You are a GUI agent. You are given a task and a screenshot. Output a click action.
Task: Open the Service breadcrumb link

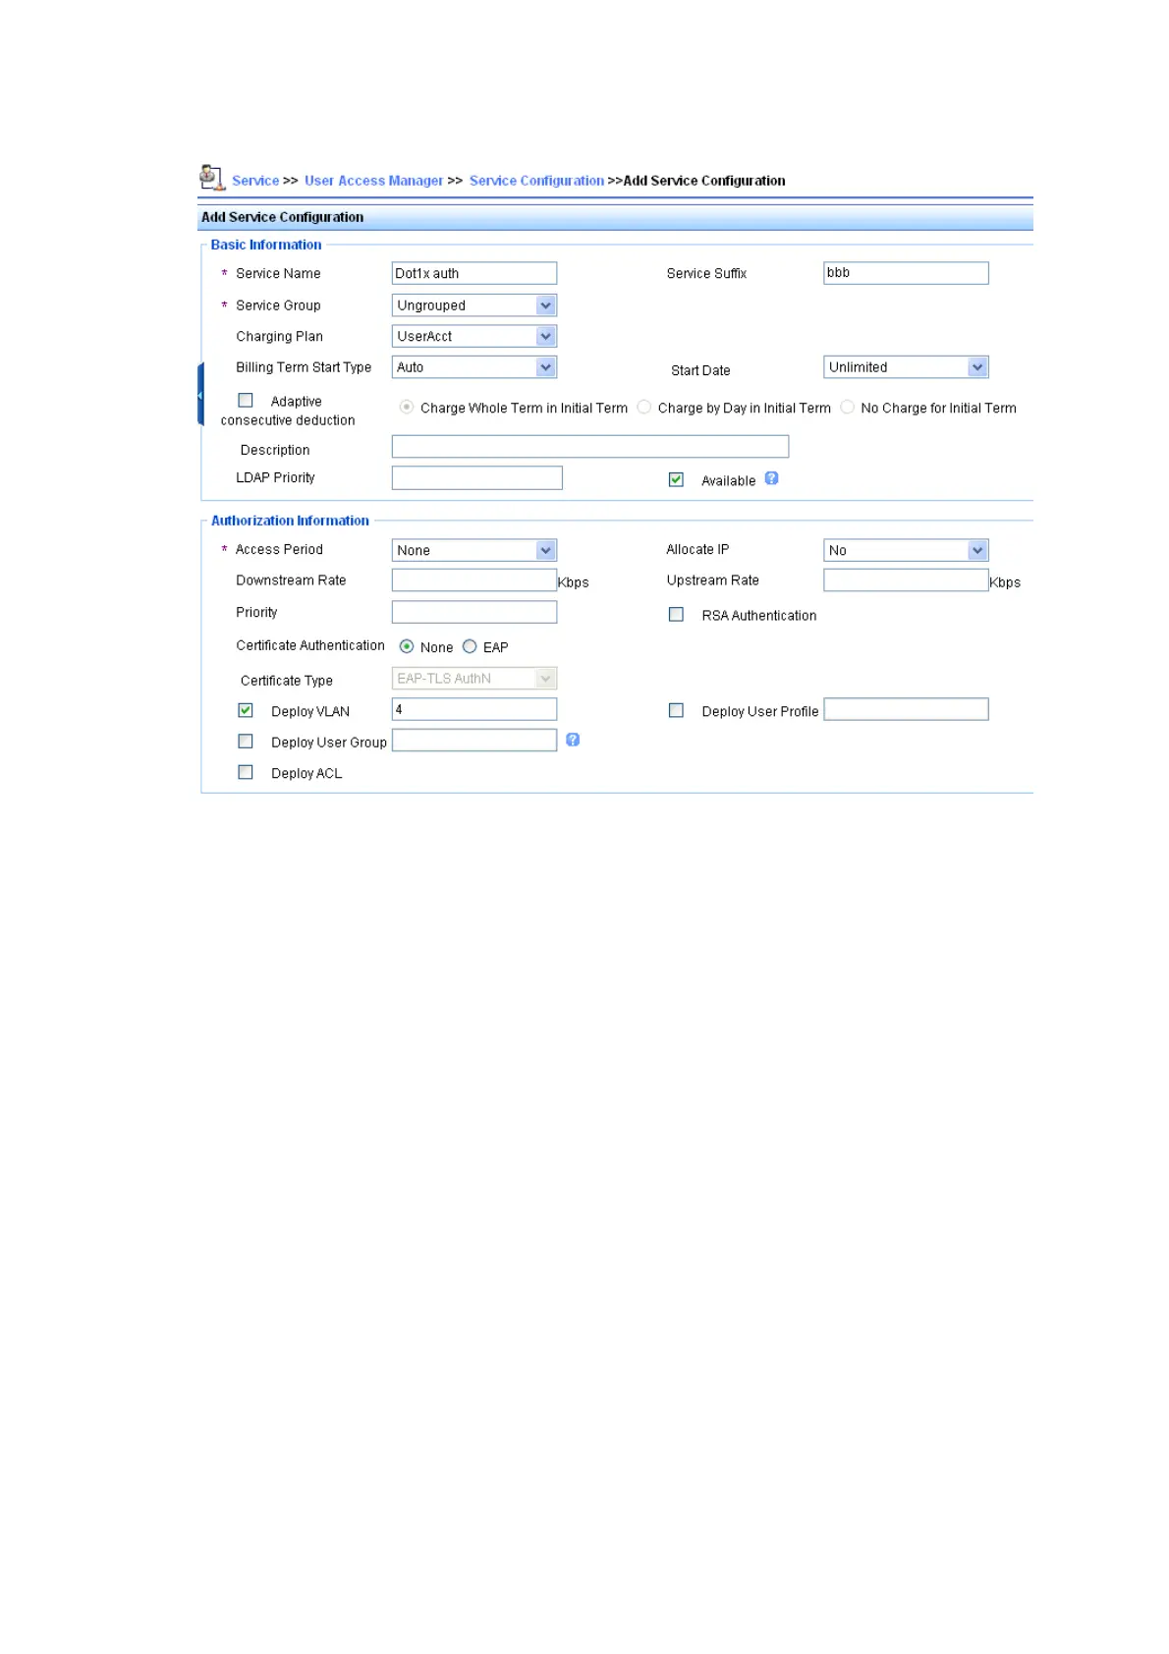255,181
